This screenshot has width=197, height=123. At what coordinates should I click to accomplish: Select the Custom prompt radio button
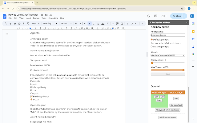pyautogui.click(x=152, y=46)
